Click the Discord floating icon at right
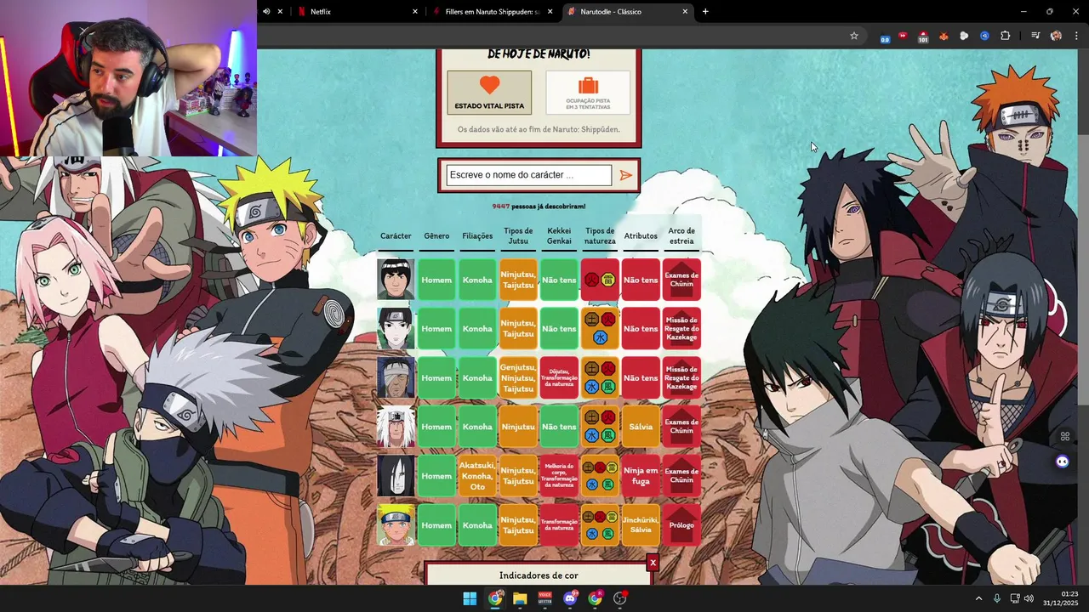The width and height of the screenshot is (1089, 612). point(1062,462)
